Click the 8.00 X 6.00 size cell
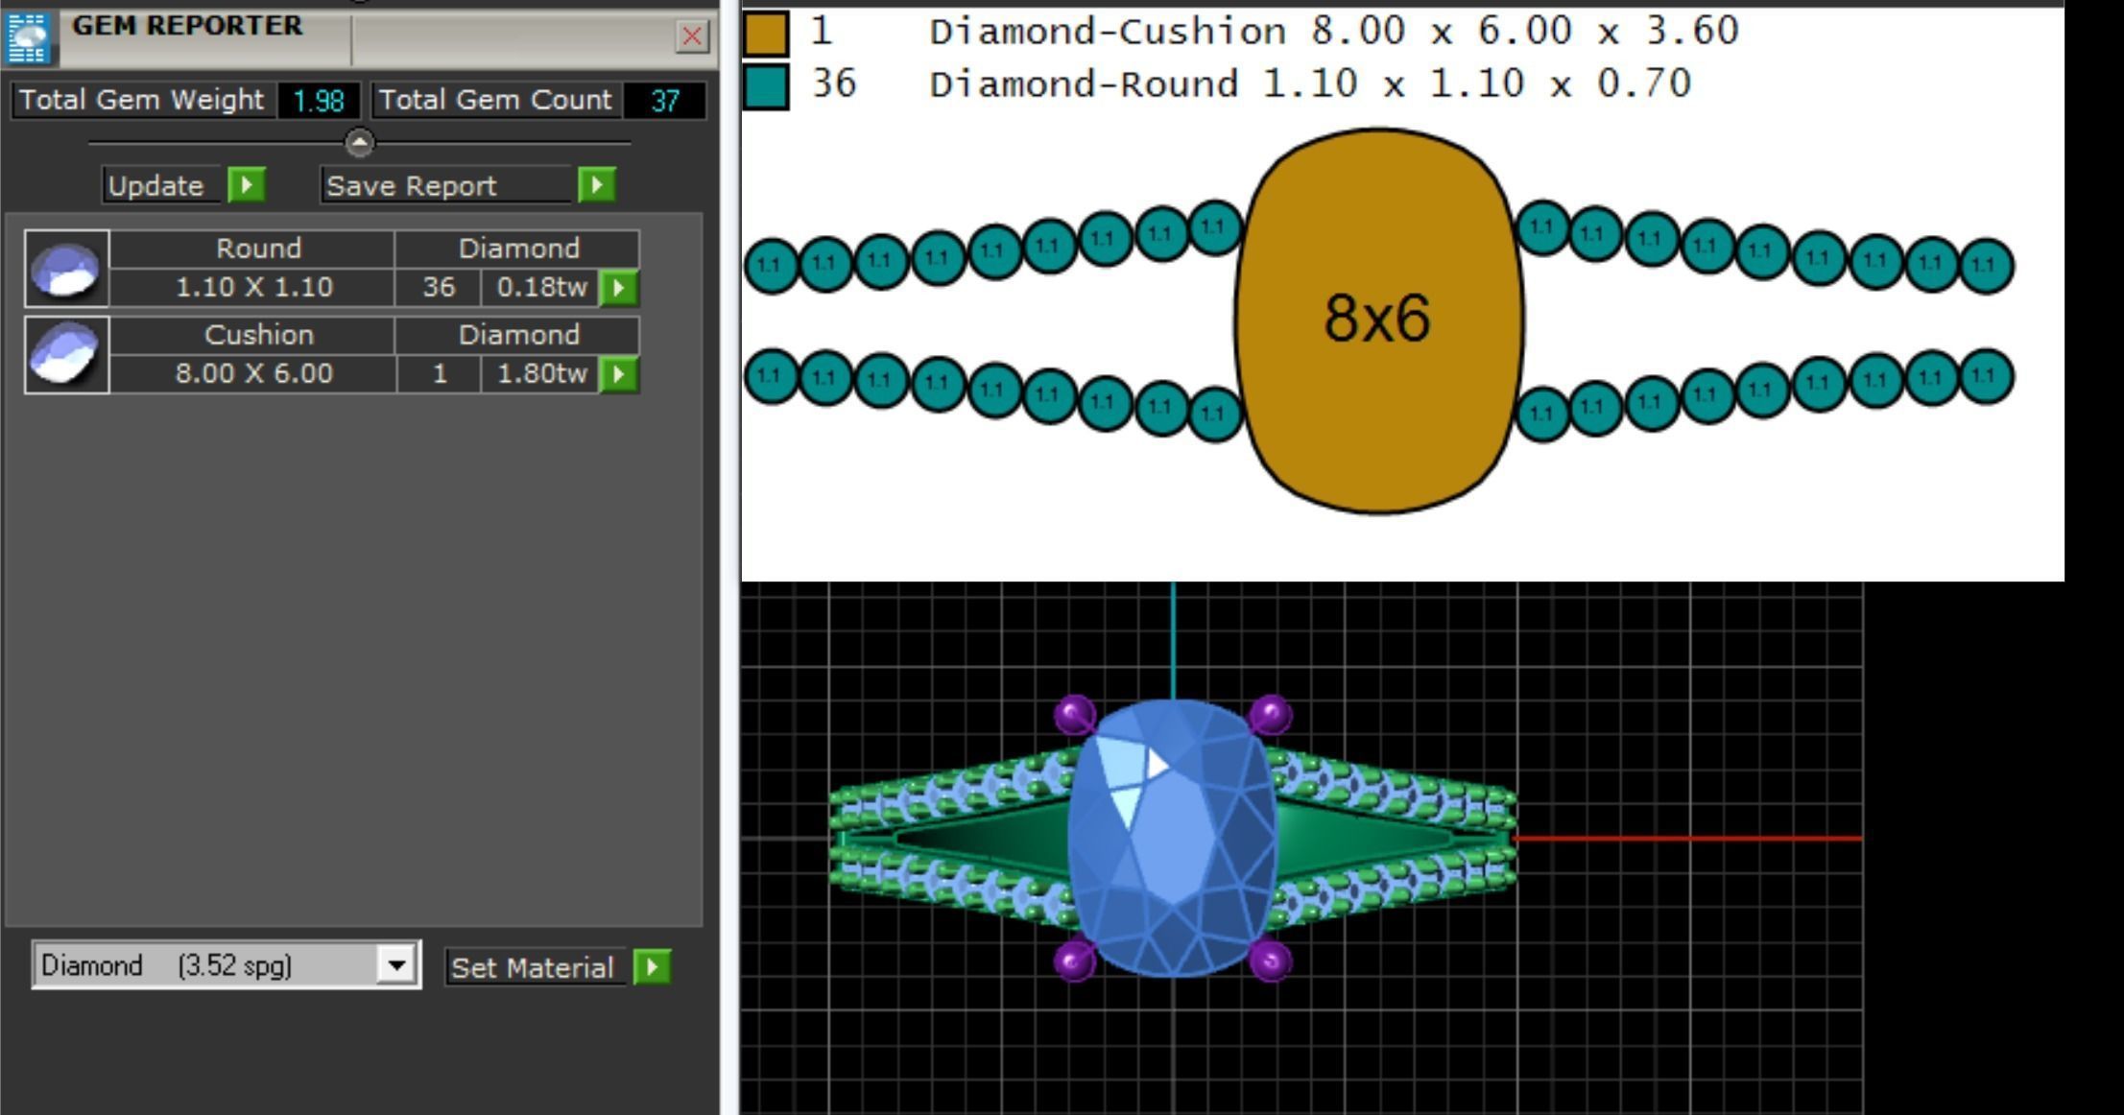The width and height of the screenshot is (2124, 1115). [x=252, y=373]
